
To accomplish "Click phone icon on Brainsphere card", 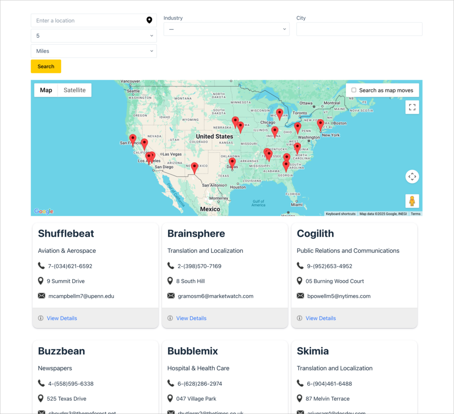I will 171,265.
